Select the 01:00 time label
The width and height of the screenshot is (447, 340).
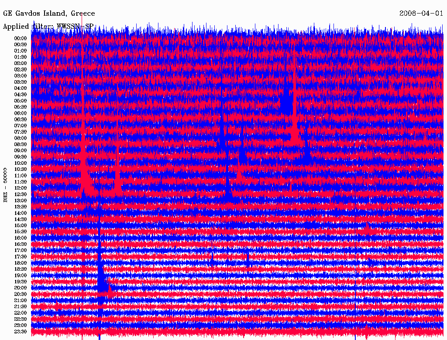point(21,51)
